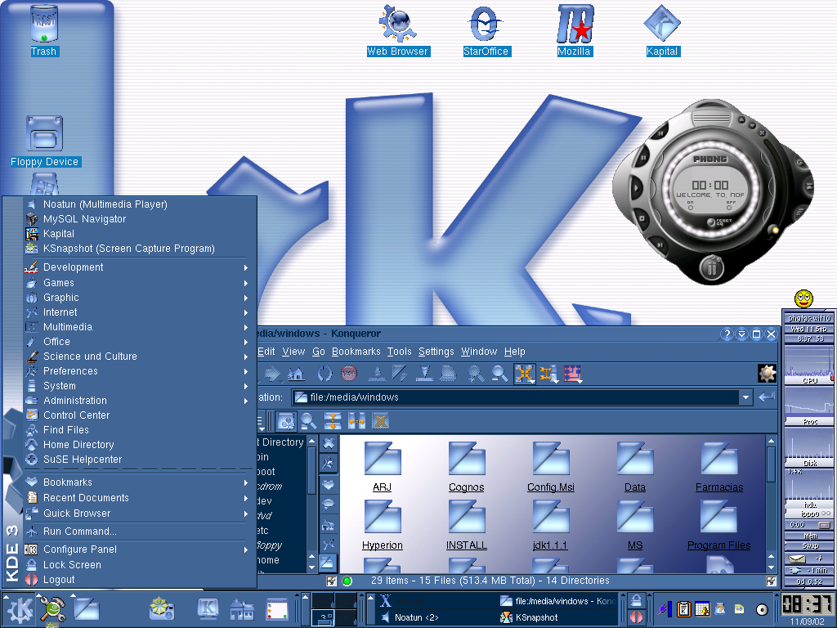This screenshot has height=628, width=837.
Task: Open the Window menu in Konqueror
Action: tap(479, 352)
